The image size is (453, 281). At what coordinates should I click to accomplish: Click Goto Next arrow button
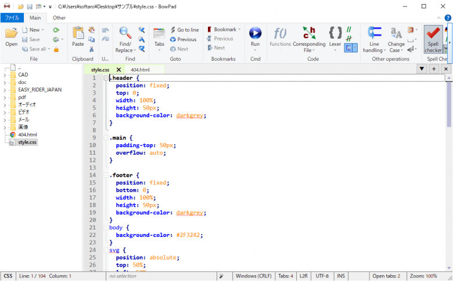click(x=179, y=49)
